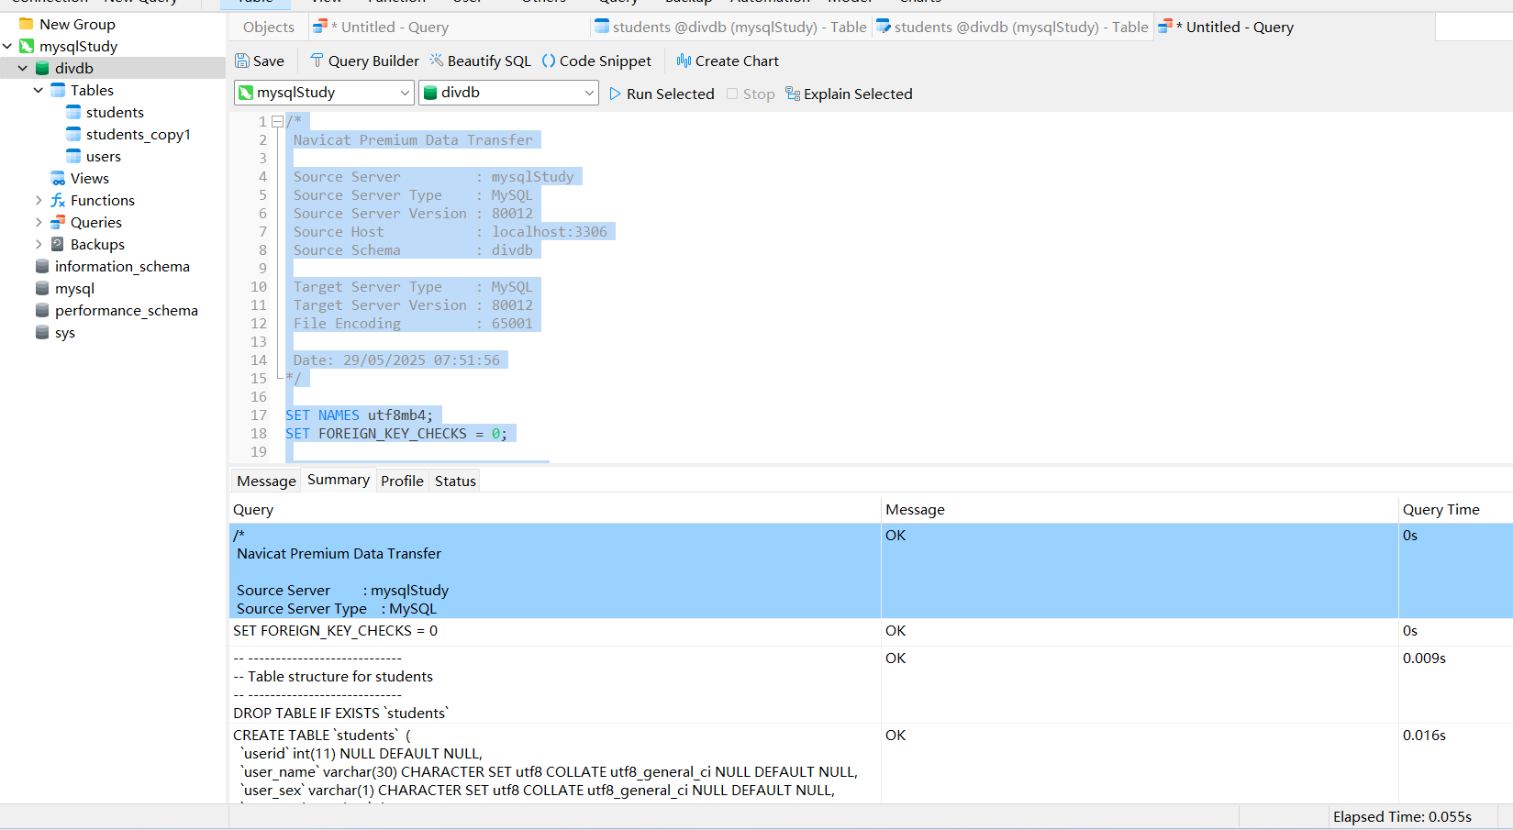Click the Queries icon in tree

tap(58, 222)
